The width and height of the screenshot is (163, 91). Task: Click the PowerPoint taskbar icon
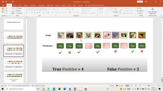click(x=86, y=89)
